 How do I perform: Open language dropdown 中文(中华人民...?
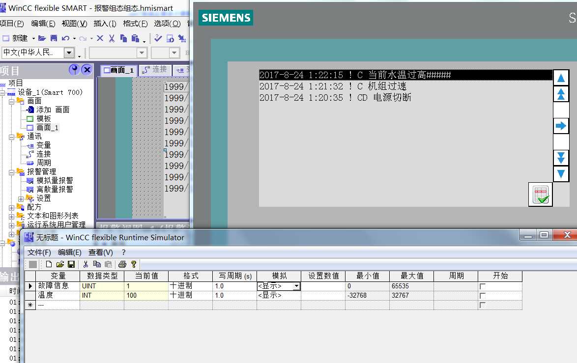(x=69, y=53)
